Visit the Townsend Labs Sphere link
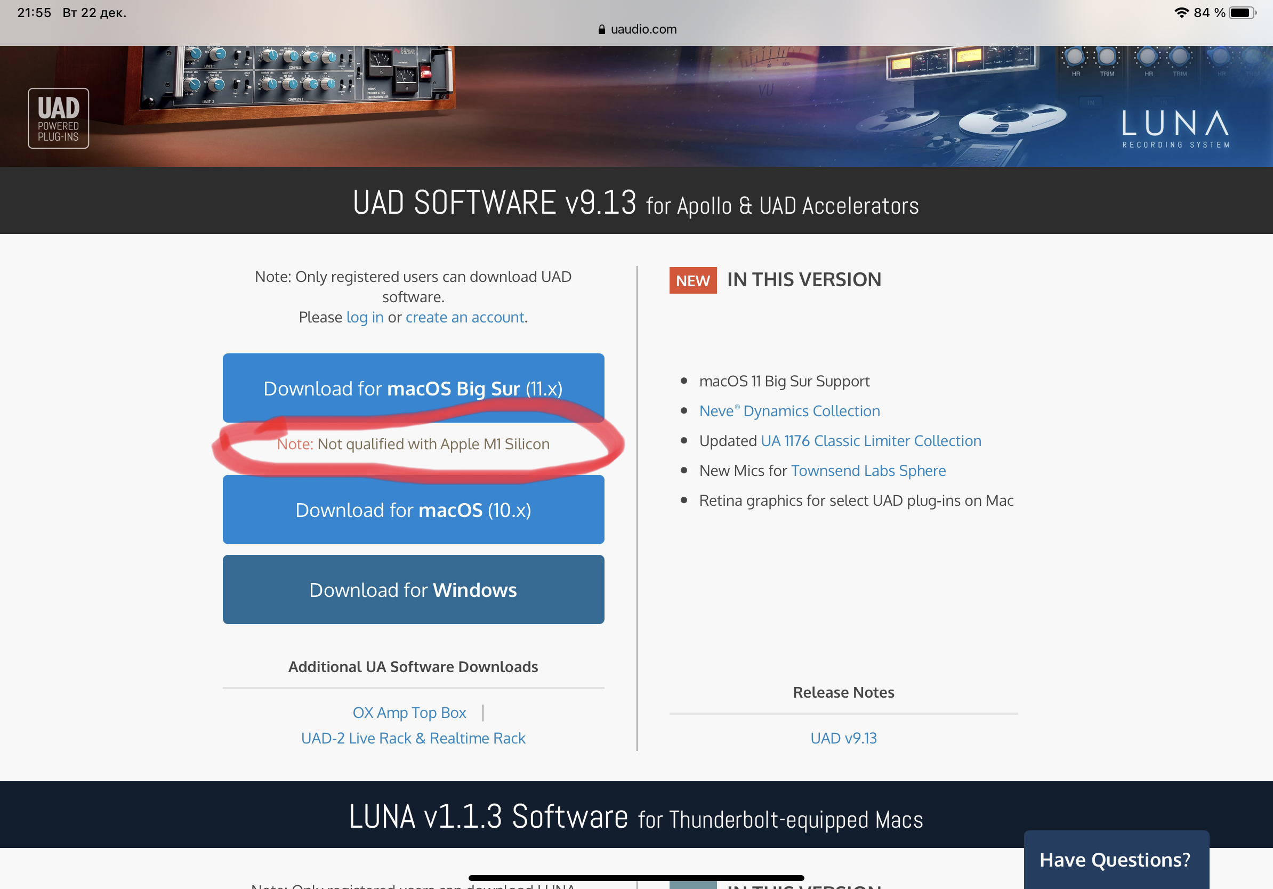 pyautogui.click(x=868, y=471)
